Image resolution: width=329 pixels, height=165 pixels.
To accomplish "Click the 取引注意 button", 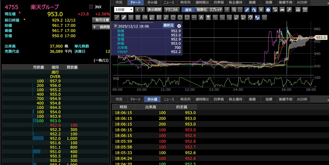I will click(x=102, y=20).
